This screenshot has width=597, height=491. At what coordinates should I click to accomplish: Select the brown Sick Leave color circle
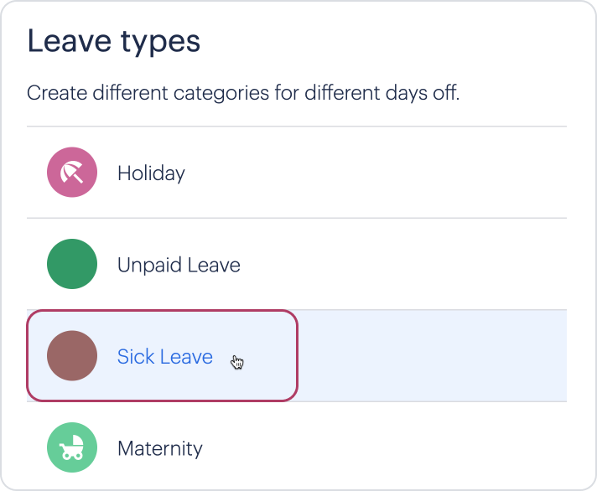coord(72,355)
